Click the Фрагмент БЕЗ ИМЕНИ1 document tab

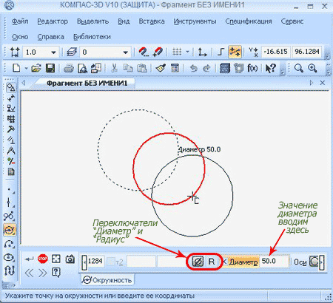(87, 83)
